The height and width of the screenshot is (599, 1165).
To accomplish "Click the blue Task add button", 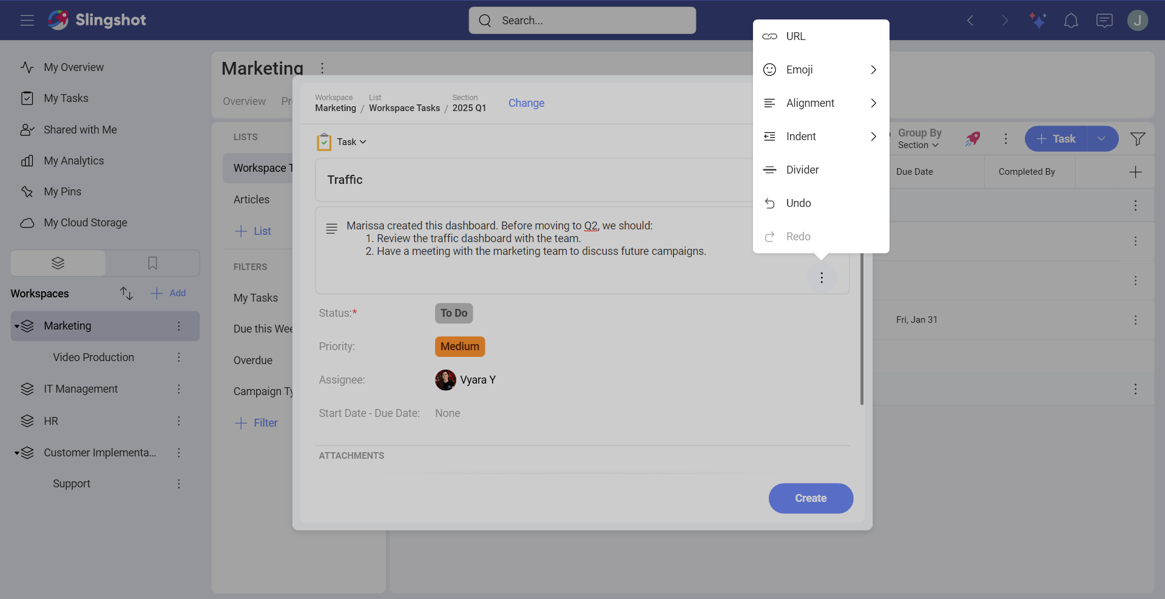I will tap(1056, 139).
